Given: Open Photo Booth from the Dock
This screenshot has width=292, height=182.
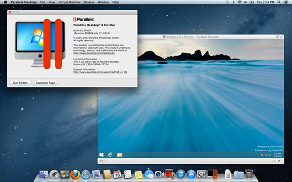Looking at the screenshot, I should tap(170, 174).
